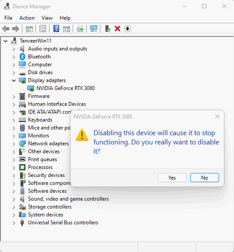The height and width of the screenshot is (252, 234).
Task: Click the Show/Hide Action Pane icon
Action: [x=67, y=29]
